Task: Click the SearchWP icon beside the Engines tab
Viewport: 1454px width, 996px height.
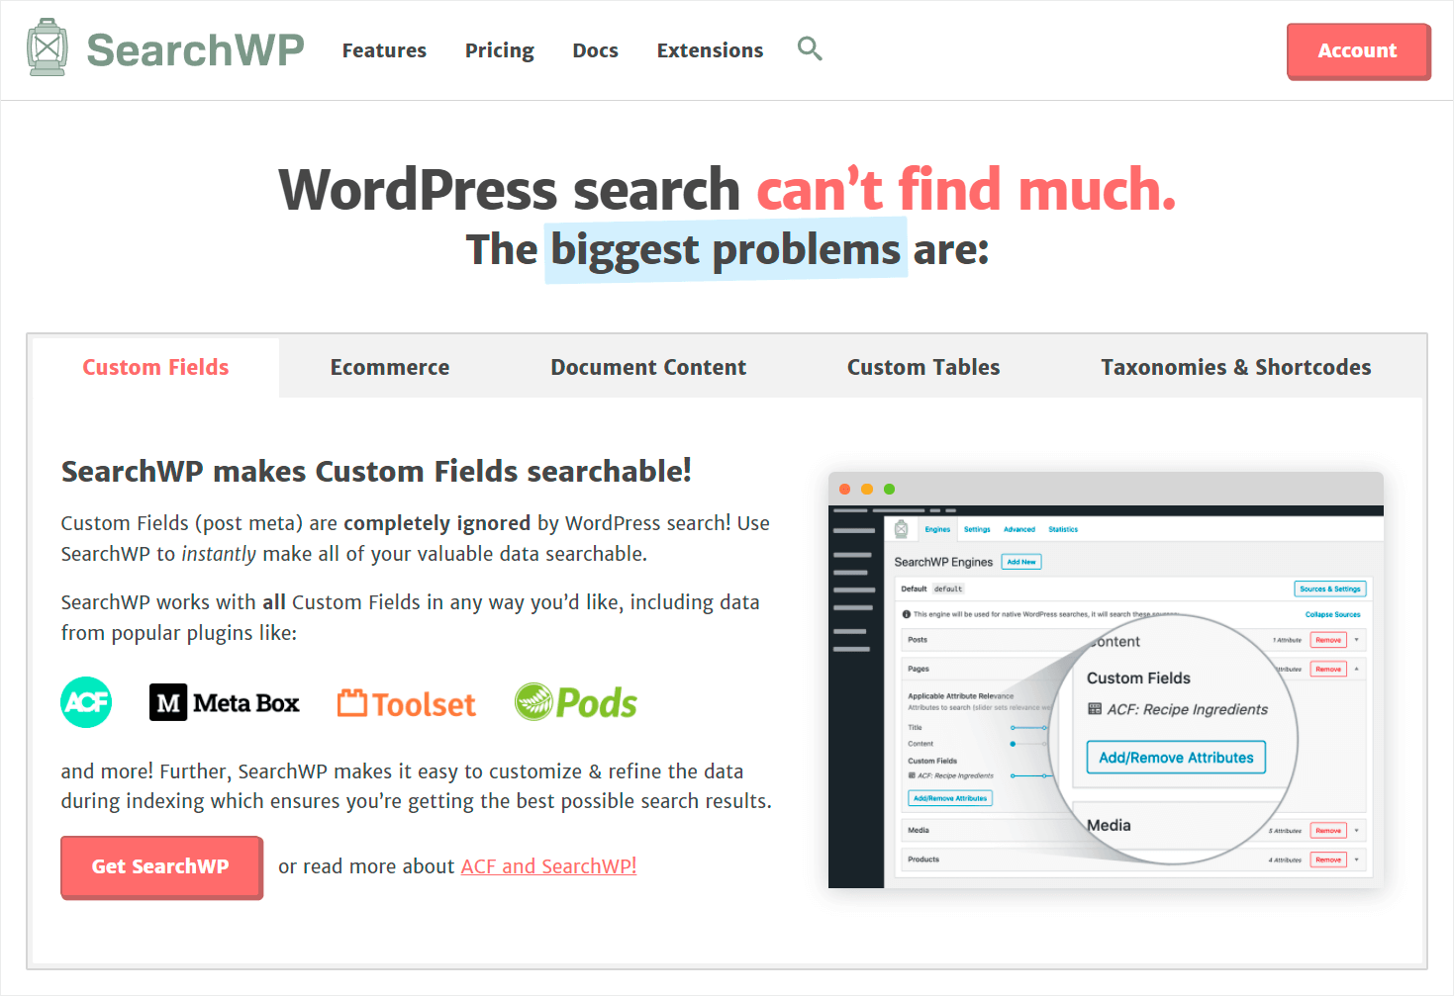Action: pyautogui.click(x=902, y=529)
